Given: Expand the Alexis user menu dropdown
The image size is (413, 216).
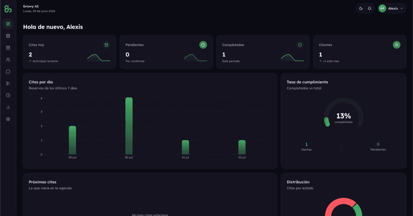Looking at the screenshot, I should click(392, 8).
